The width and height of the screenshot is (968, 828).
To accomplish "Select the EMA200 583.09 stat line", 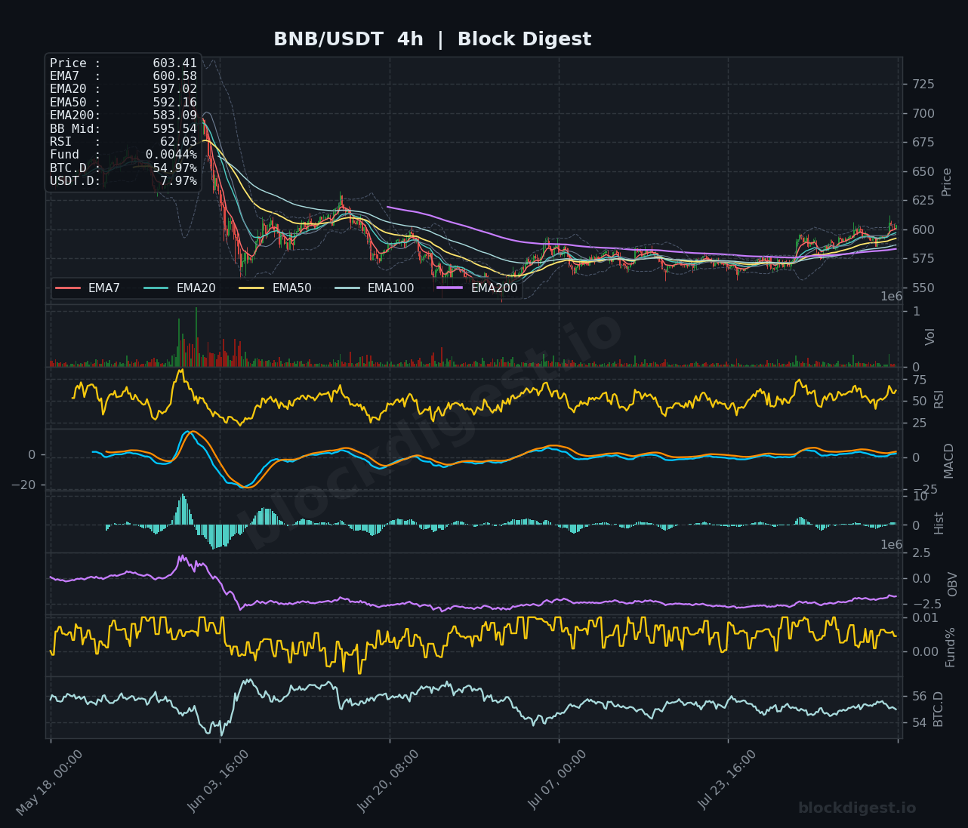I will 123,115.
